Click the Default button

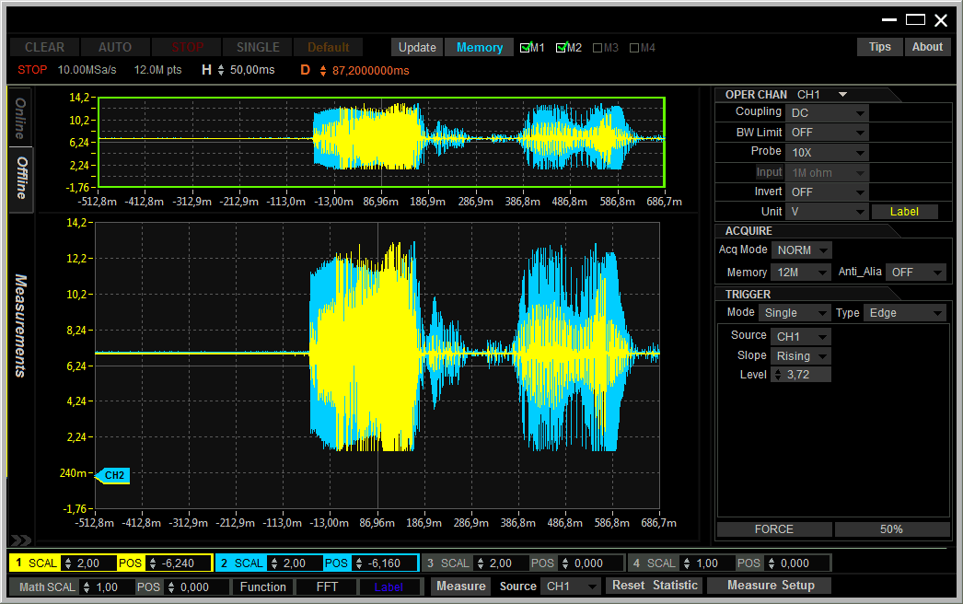[x=328, y=47]
